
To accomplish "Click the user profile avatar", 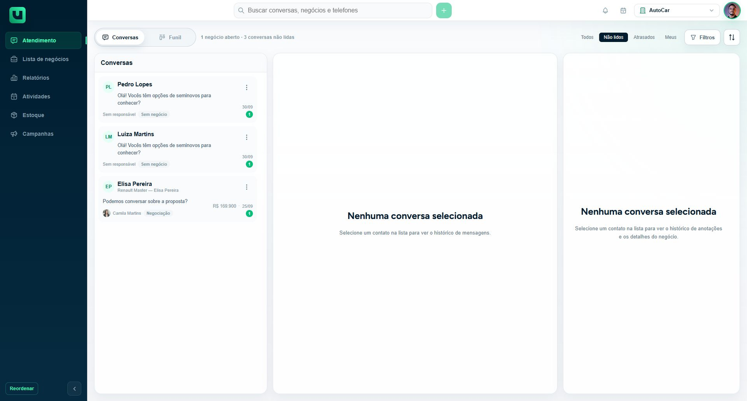I will click(x=732, y=10).
